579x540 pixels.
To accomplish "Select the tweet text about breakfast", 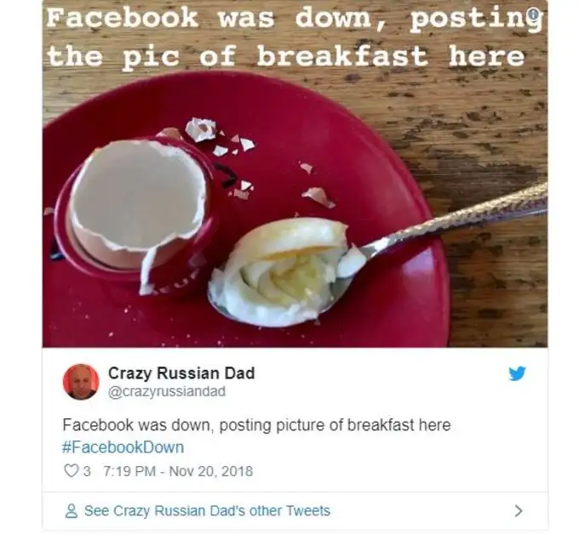I will (256, 425).
